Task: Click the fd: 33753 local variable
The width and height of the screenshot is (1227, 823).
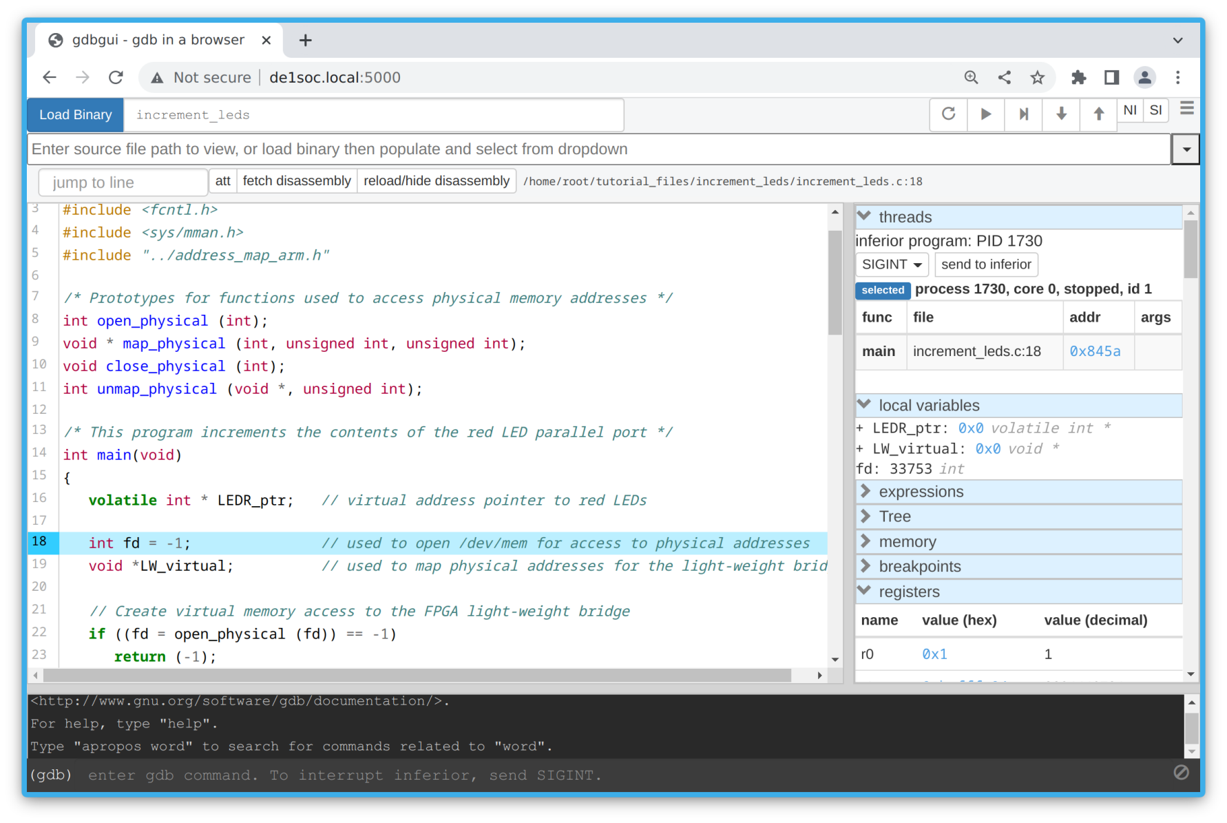Action: (x=910, y=469)
